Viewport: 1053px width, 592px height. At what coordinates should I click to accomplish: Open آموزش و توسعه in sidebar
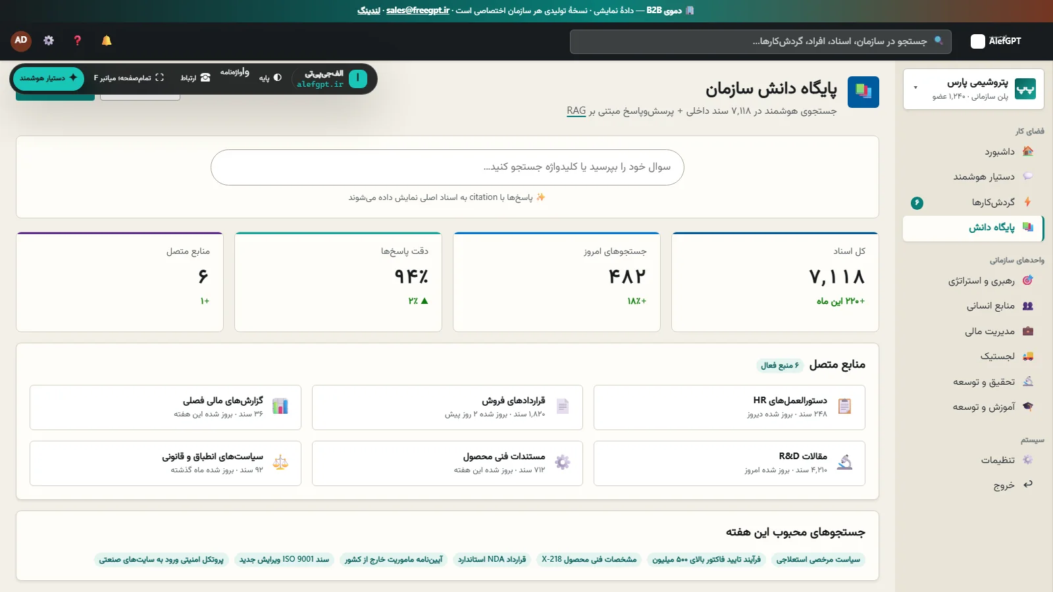point(973,407)
